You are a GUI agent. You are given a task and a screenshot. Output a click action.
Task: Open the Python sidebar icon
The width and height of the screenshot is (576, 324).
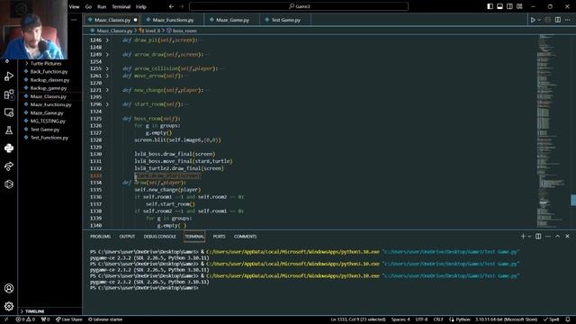[x=9, y=148]
